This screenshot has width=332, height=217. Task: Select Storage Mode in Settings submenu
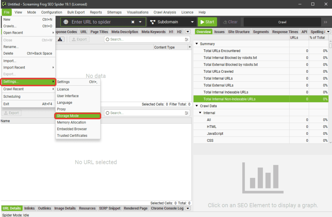click(78, 116)
